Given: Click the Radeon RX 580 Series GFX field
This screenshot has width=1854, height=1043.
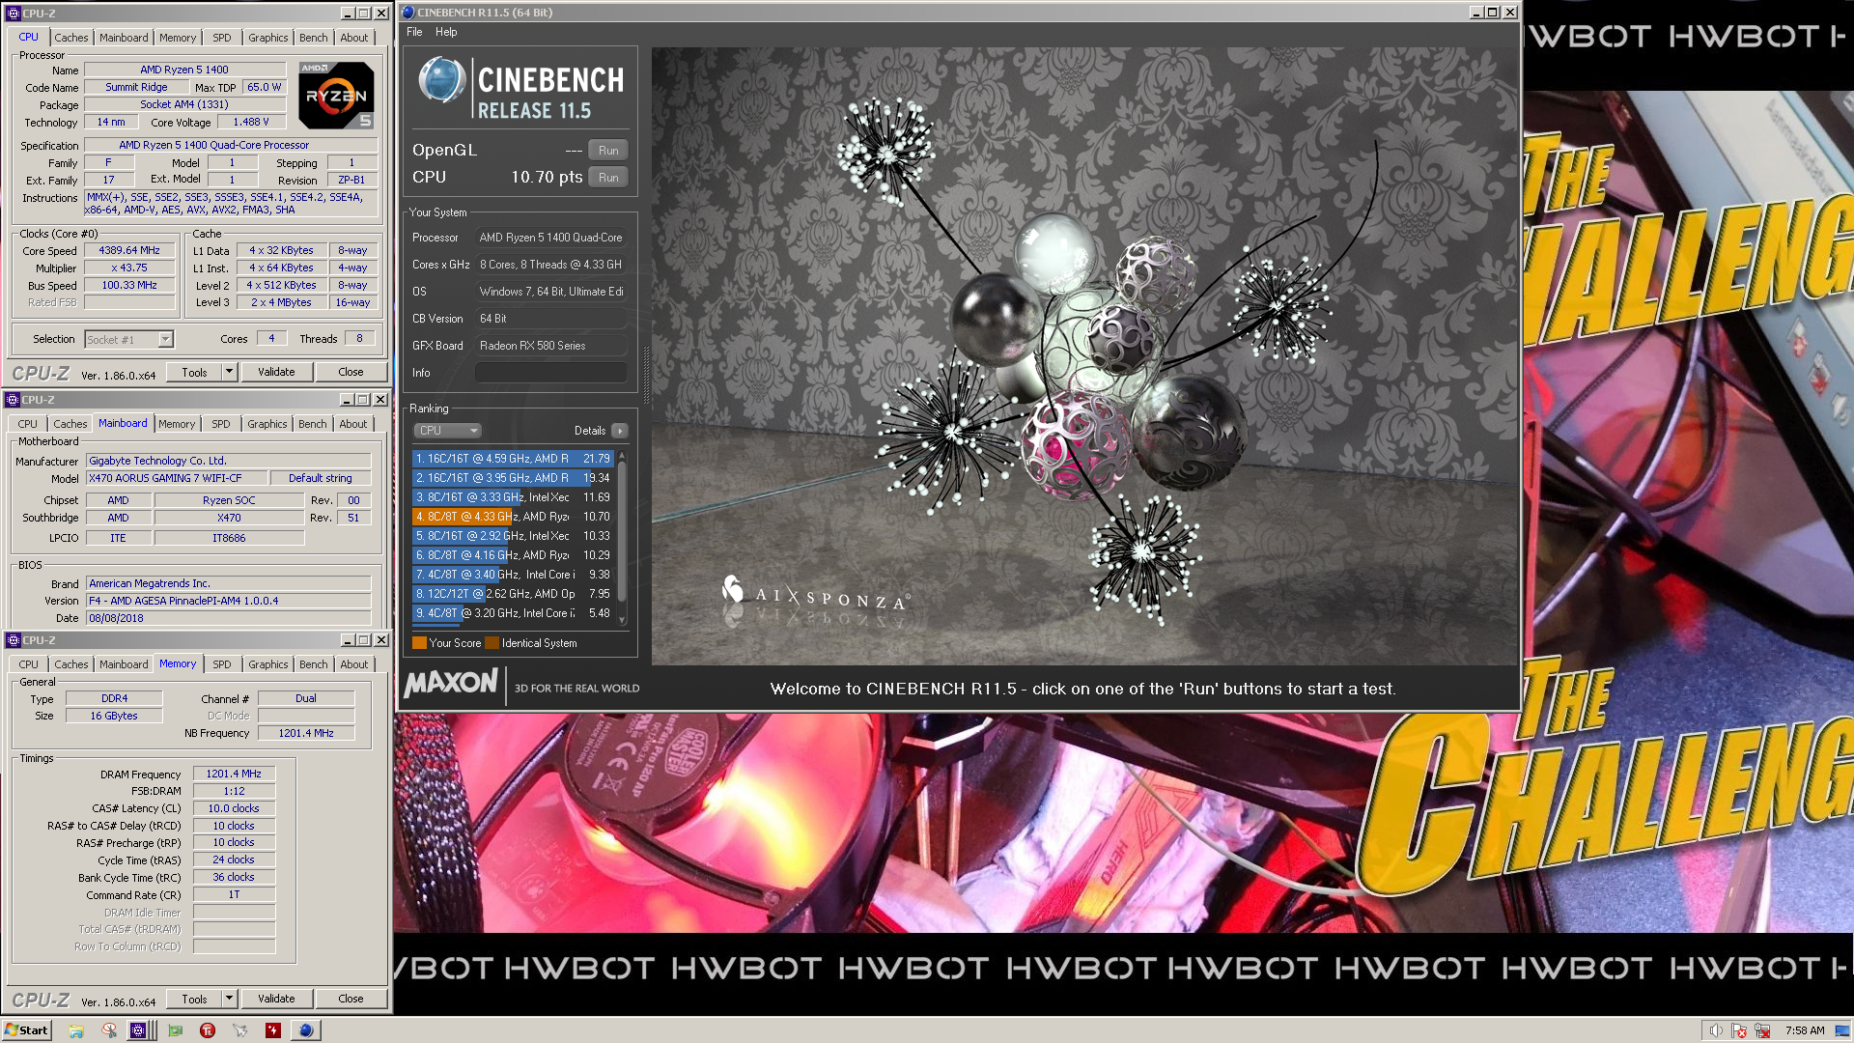Looking at the screenshot, I should click(x=551, y=346).
